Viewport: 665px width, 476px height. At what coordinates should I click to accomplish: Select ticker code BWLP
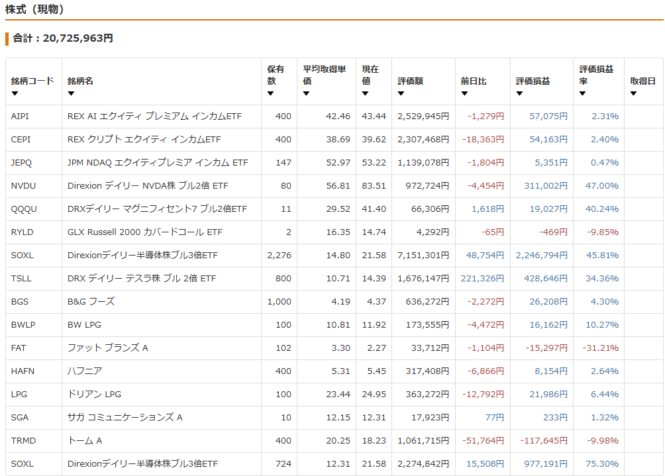[x=23, y=324]
